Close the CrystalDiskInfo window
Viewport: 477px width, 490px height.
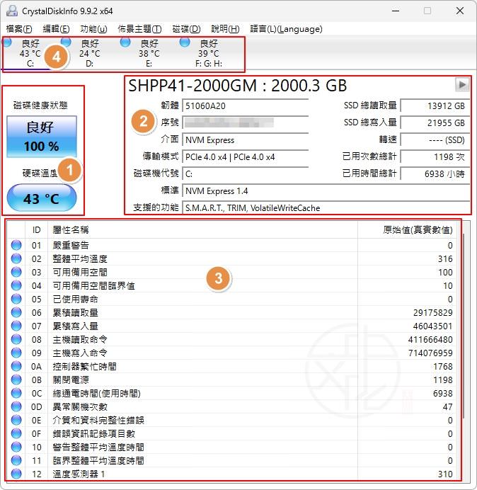click(460, 11)
